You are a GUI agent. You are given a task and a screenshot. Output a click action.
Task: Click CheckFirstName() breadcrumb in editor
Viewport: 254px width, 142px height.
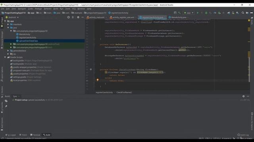tap(124, 92)
